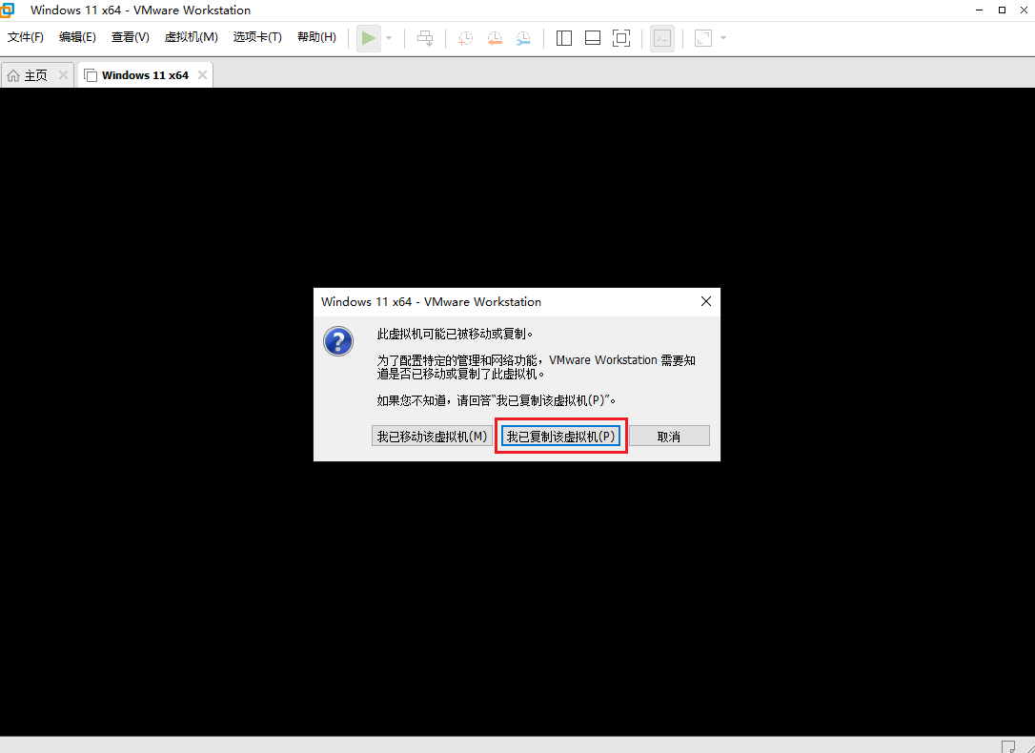Toggle the thumbnail bar view icon

[x=592, y=38]
